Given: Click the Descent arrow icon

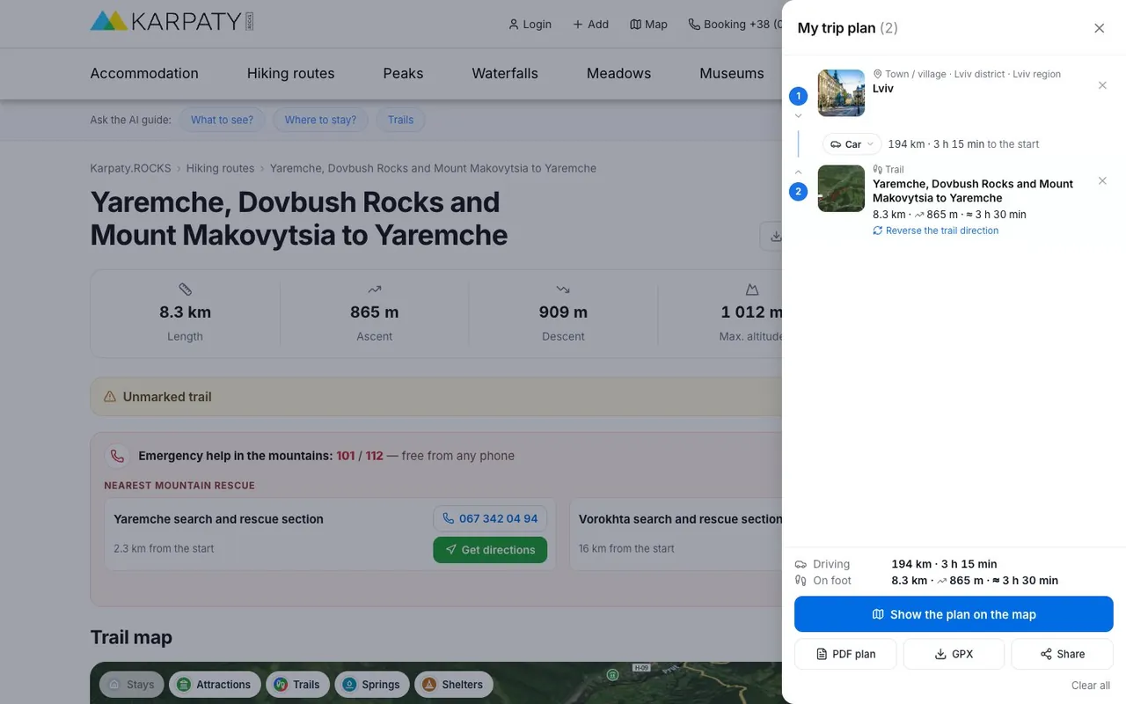Looking at the screenshot, I should (563, 289).
